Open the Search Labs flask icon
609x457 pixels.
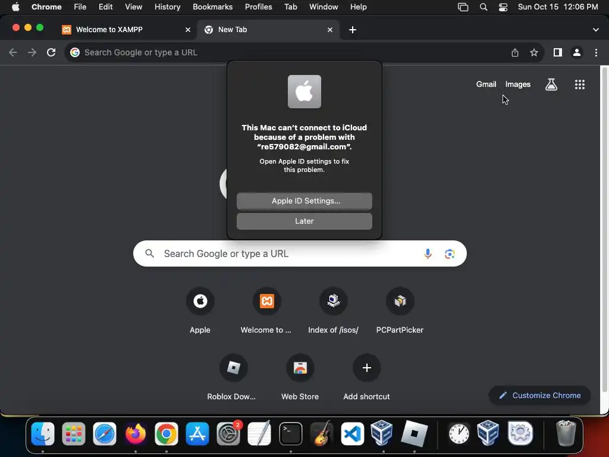pos(551,84)
